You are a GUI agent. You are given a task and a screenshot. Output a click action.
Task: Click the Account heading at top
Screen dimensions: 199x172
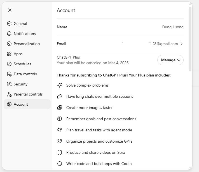pos(66,10)
